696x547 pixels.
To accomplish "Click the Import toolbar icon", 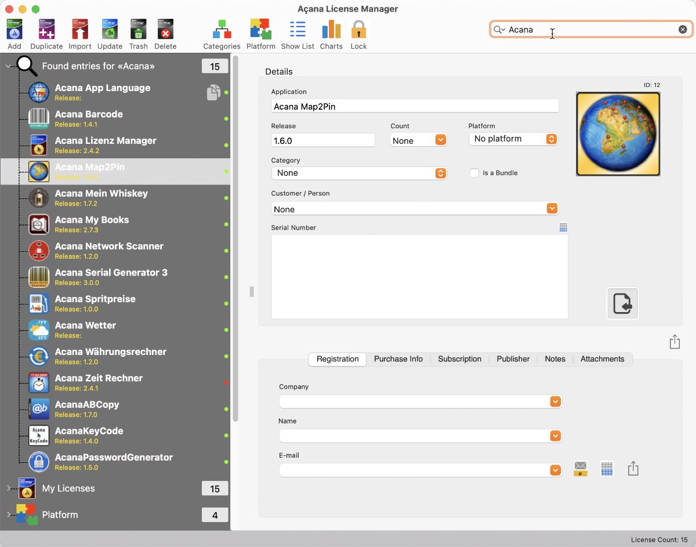I will (x=80, y=29).
